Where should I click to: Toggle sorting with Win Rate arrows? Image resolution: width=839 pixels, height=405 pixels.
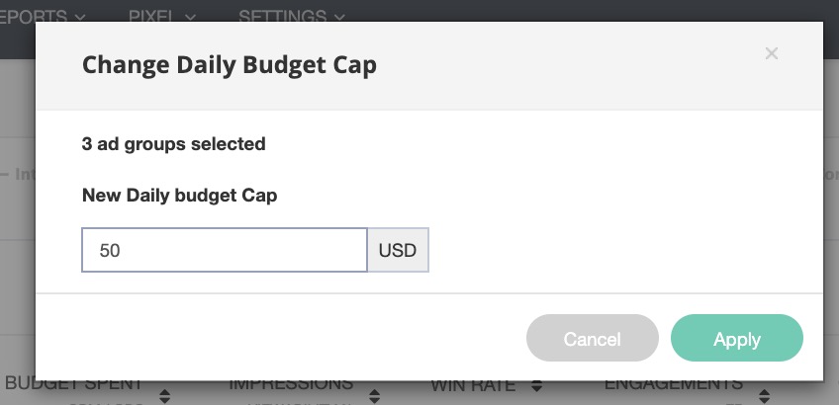536,385
